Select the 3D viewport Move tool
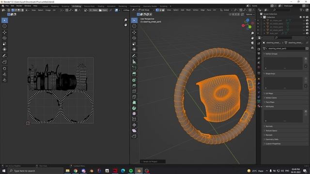 coord(134,32)
